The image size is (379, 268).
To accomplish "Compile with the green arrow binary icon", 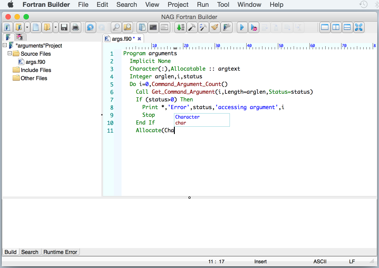I will pyautogui.click(x=180, y=27).
